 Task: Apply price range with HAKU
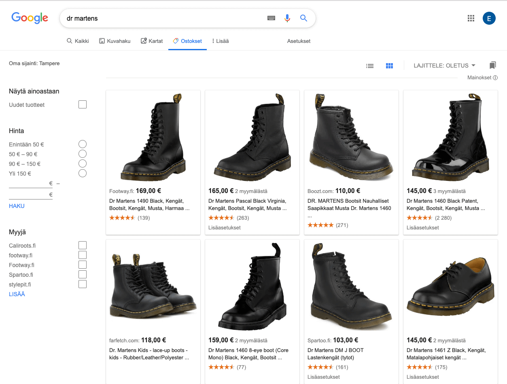(17, 206)
